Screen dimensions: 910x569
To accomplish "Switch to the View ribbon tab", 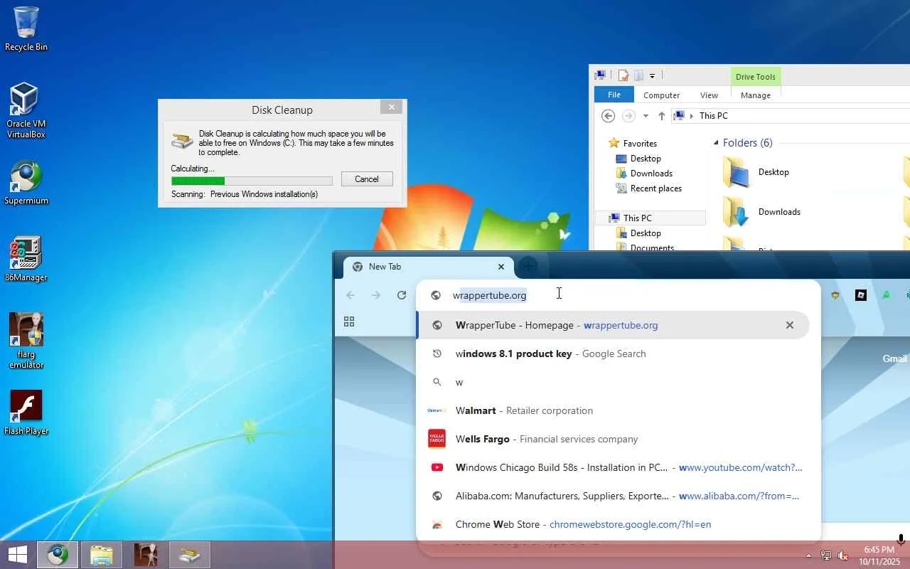I will (x=709, y=95).
